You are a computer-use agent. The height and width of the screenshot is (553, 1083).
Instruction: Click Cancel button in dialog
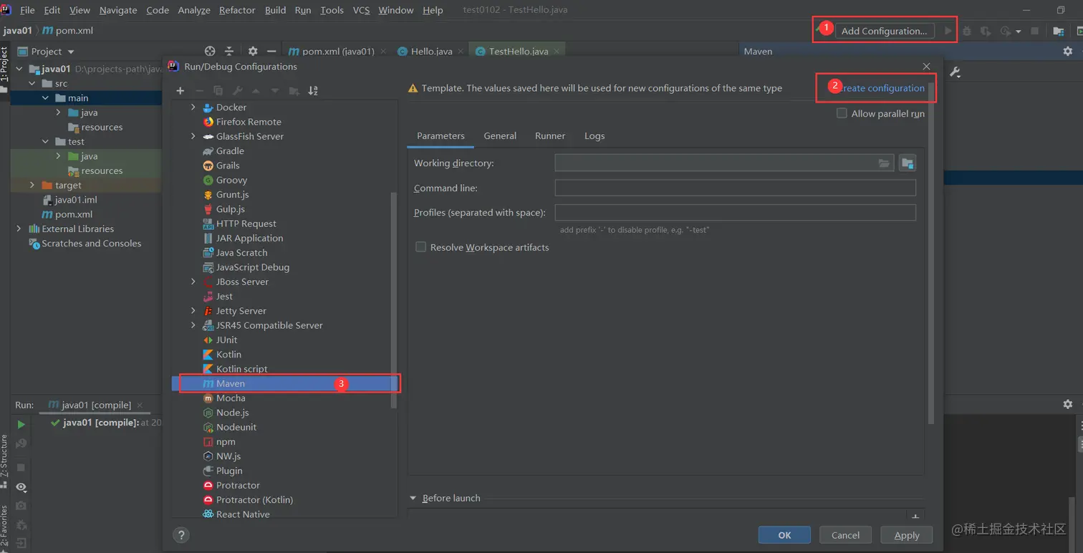[845, 535]
